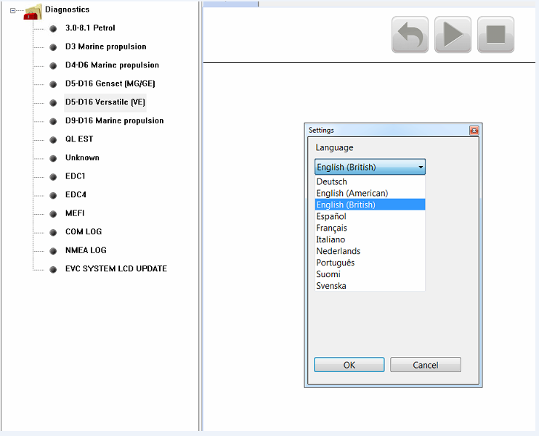
Task: Pick Español in the language list
Action: pyautogui.click(x=331, y=216)
